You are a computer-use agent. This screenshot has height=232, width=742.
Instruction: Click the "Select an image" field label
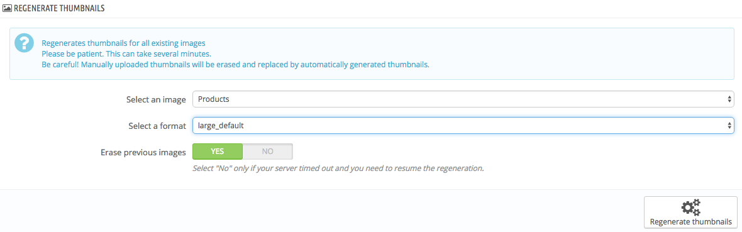point(156,100)
